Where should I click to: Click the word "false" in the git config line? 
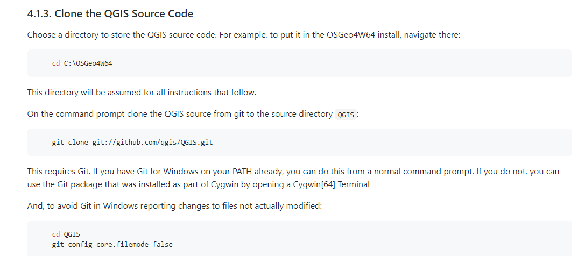[x=163, y=245]
